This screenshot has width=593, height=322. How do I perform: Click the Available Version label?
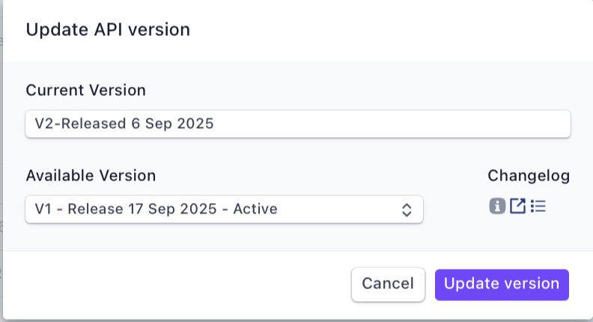point(91,175)
